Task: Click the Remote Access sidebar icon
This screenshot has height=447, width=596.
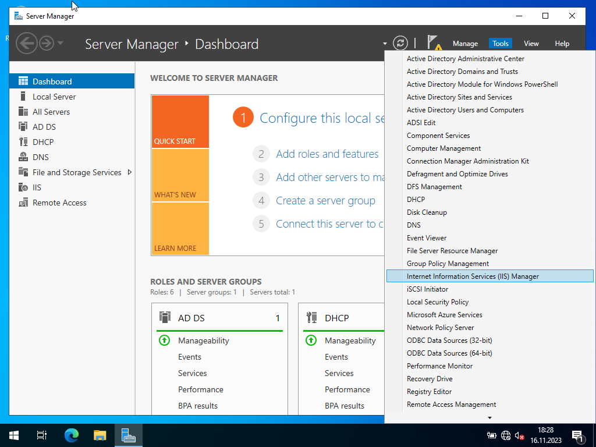Action: pos(23,203)
